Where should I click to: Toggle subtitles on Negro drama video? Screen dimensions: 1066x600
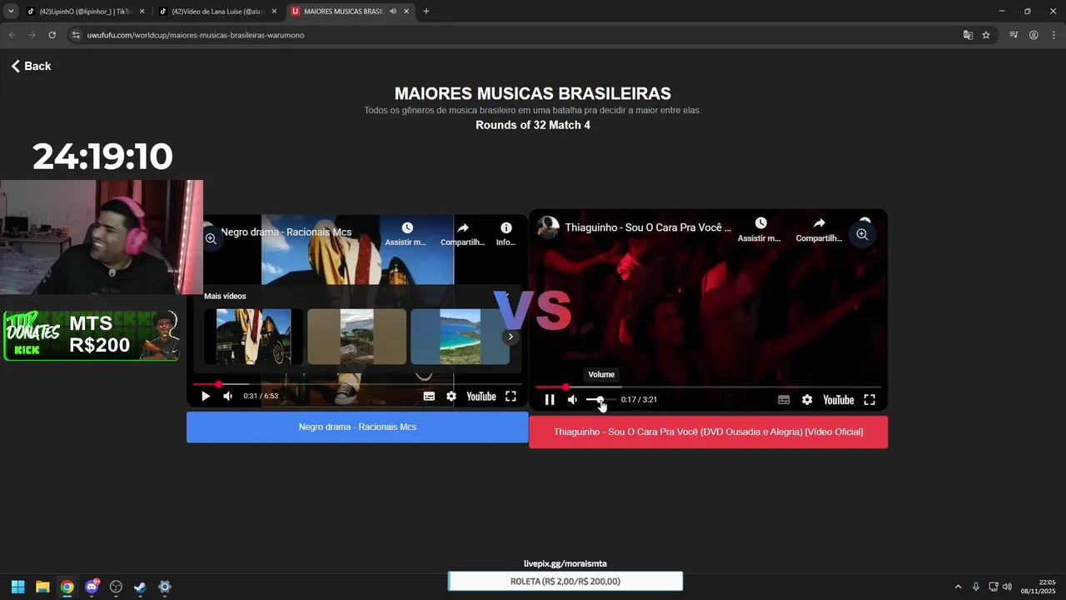(429, 397)
